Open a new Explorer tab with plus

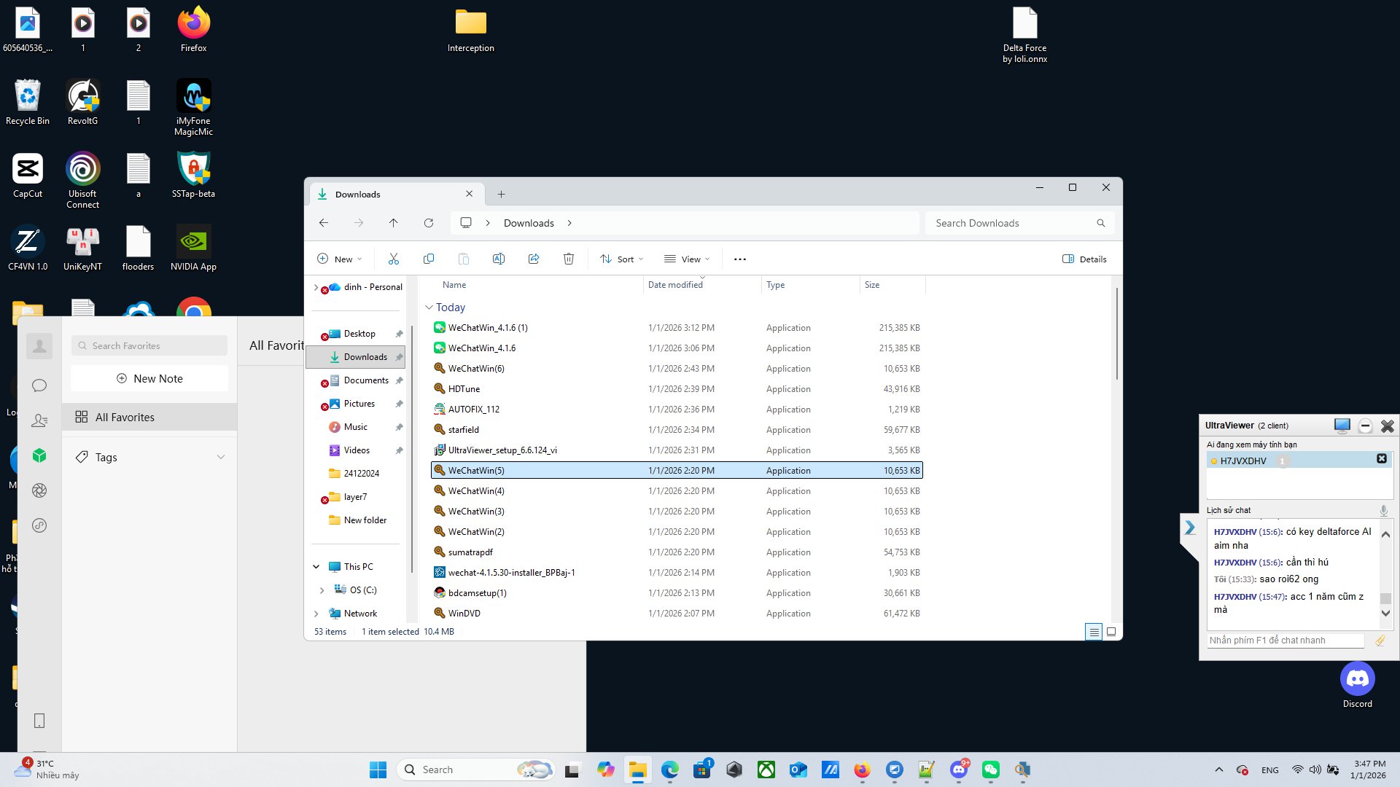(x=501, y=194)
